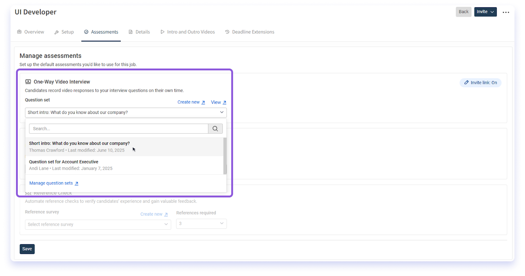Click the question set Search field

tap(118, 129)
